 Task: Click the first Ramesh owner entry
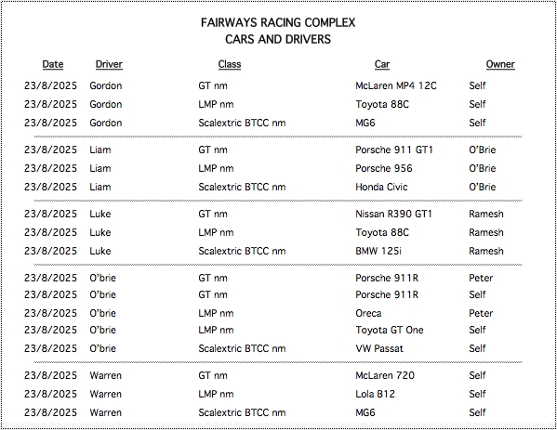click(x=486, y=214)
